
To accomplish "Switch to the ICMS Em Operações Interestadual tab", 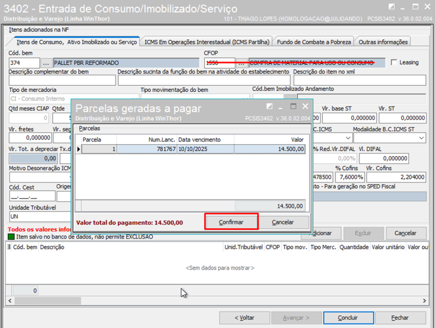I will tap(207, 42).
